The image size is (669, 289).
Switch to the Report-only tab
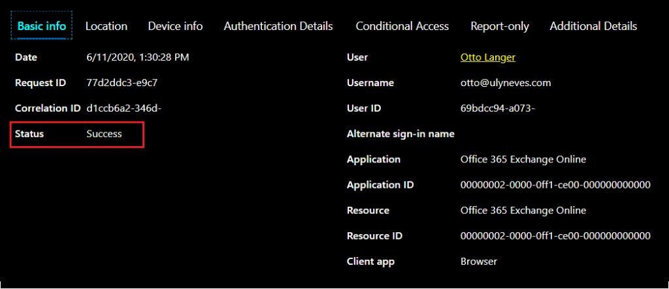click(x=500, y=27)
